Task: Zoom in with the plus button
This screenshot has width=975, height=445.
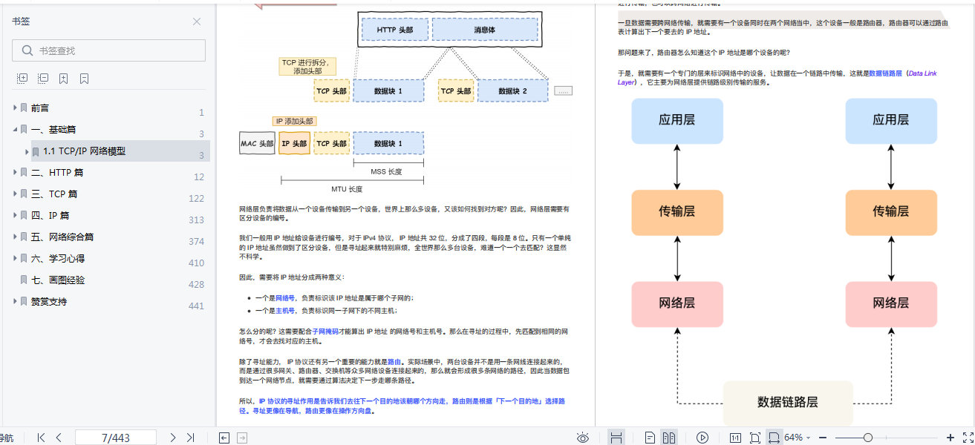Action: (x=950, y=438)
